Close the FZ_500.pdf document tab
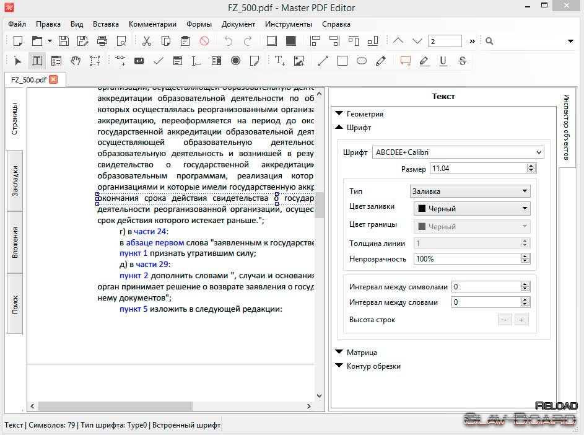The width and height of the screenshot is (584, 435). 54,79
